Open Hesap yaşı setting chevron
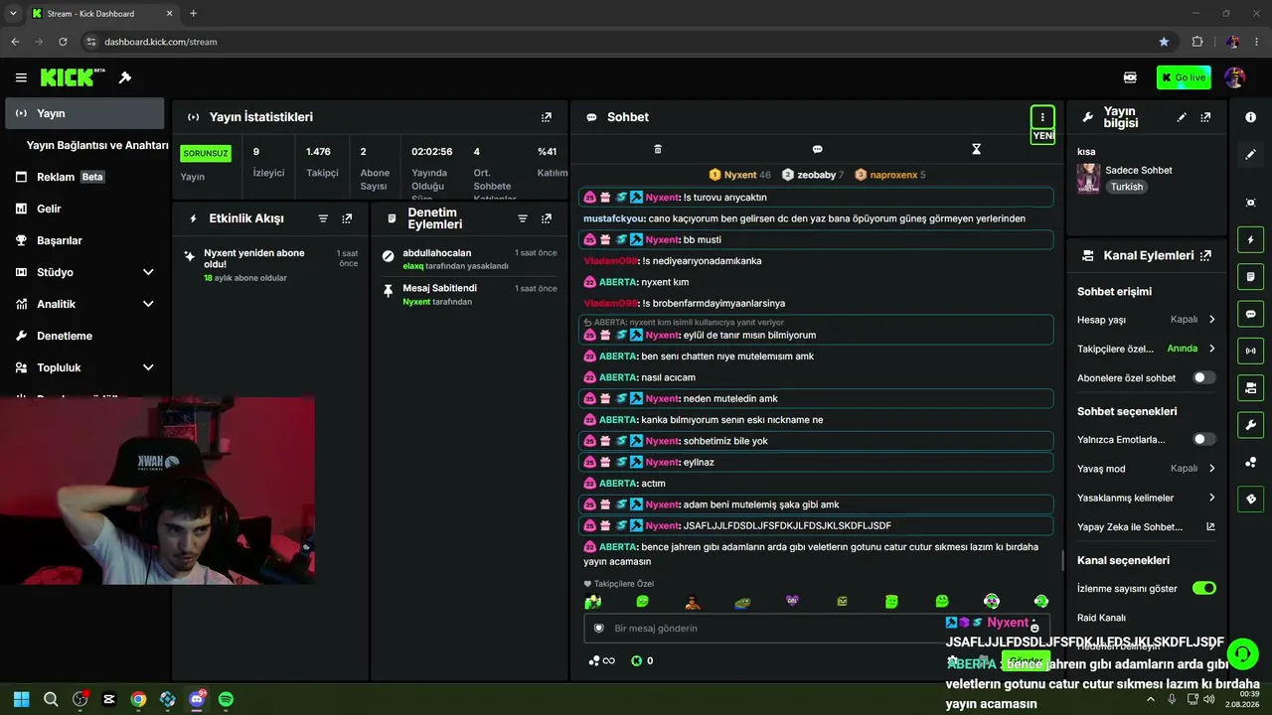 click(x=1212, y=320)
